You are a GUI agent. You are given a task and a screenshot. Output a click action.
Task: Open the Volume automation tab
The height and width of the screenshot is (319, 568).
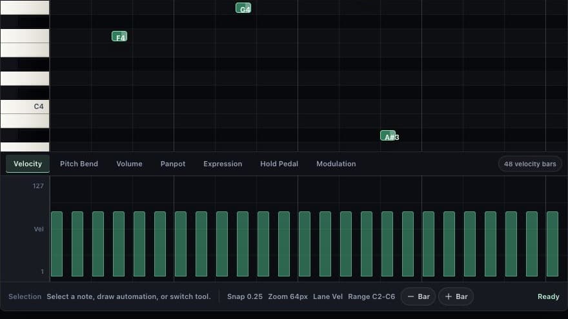[129, 164]
